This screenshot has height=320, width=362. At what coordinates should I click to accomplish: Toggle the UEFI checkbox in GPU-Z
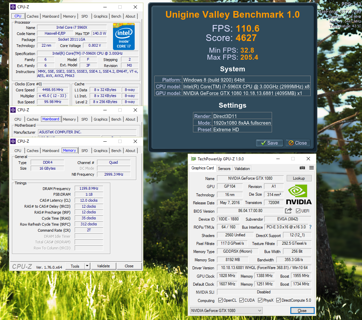point(298,211)
